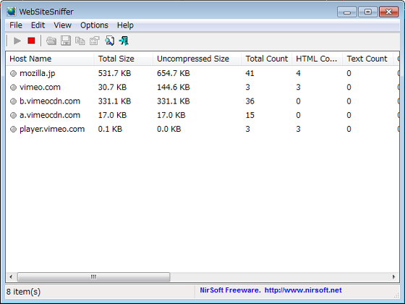Image resolution: width=405 pixels, height=304 pixels.
Task: Click the vimeo.com status circle icon
Action: (x=13, y=88)
